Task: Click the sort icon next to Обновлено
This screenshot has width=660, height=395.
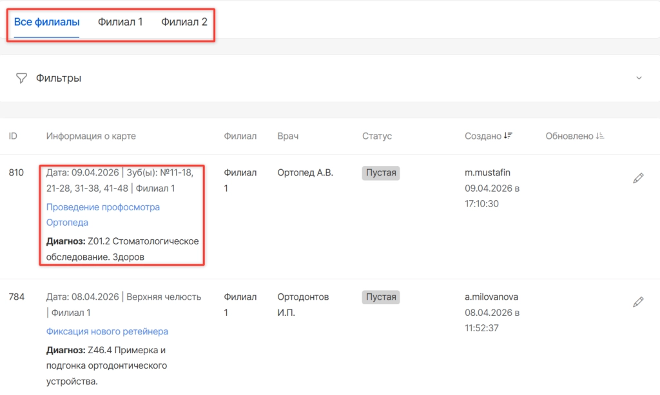Action: pos(600,136)
